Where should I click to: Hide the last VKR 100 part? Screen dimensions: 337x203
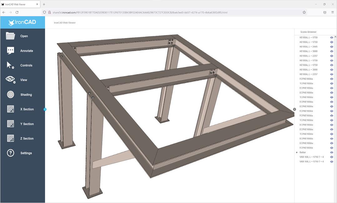[x=332, y=162]
